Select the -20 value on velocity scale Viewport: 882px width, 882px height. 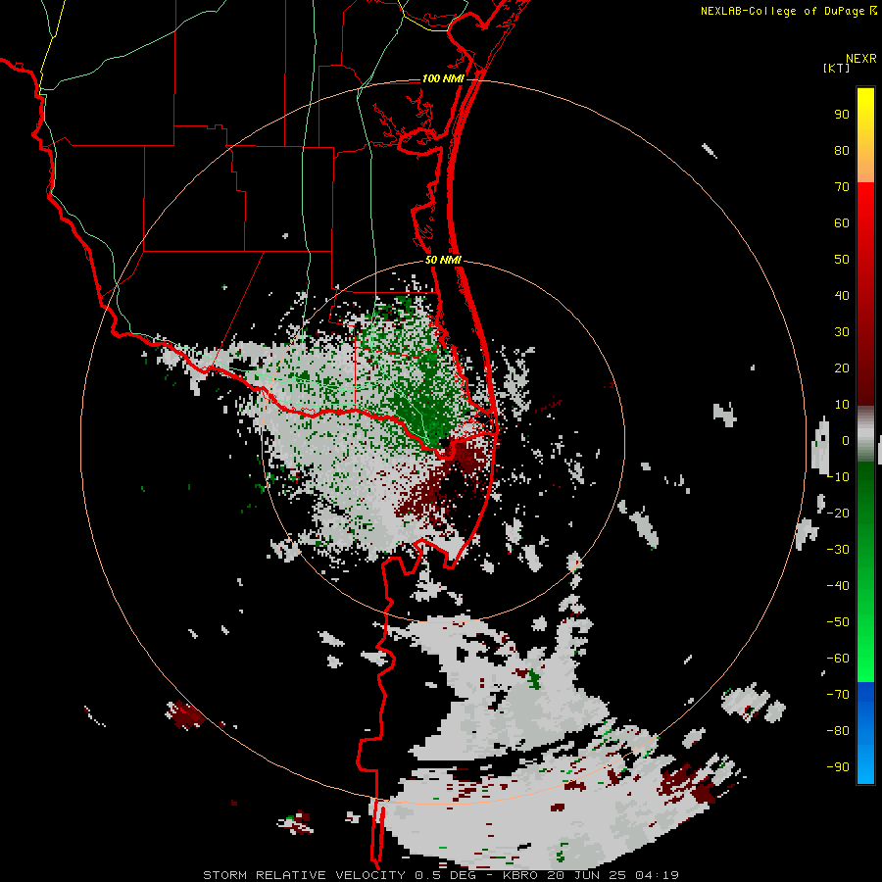[x=838, y=513]
